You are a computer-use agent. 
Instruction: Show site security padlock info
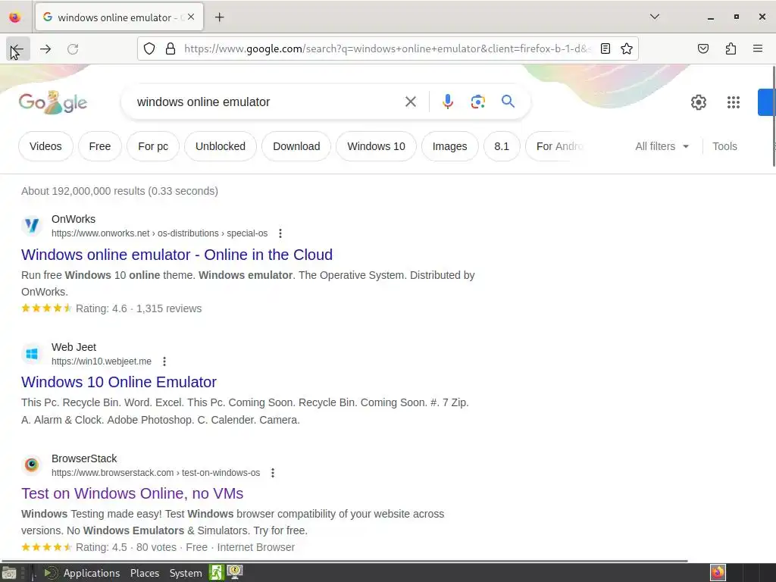click(171, 48)
